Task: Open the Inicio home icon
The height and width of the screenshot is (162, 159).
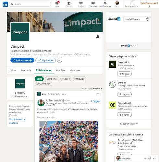Action: (57, 4)
